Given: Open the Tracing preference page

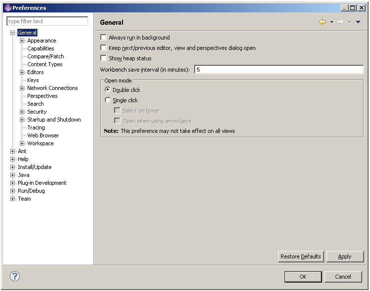Looking at the screenshot, I should pyautogui.click(x=36, y=127).
